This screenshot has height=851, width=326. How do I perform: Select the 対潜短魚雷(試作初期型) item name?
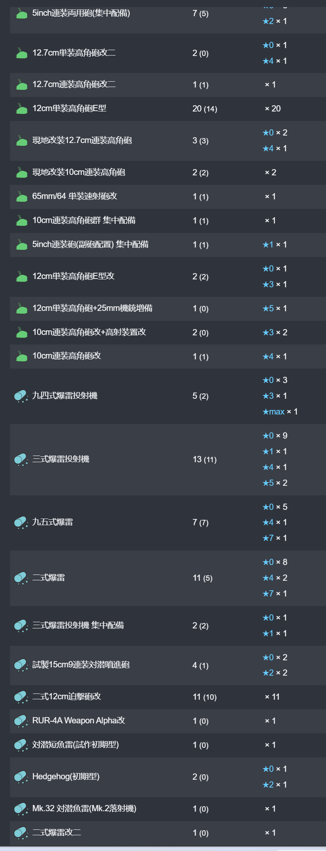pos(75,745)
